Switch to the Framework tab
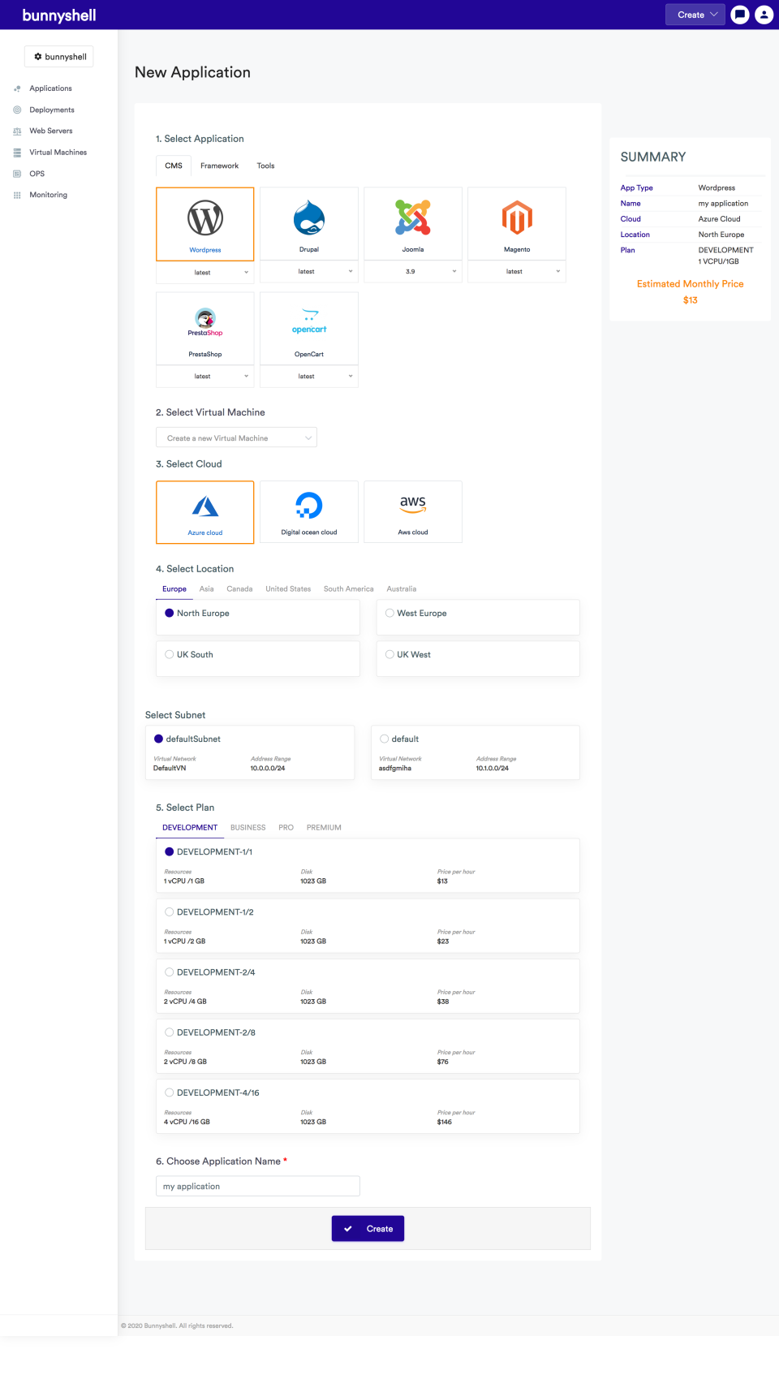Screen dimensions: 779x1379 click(x=220, y=166)
